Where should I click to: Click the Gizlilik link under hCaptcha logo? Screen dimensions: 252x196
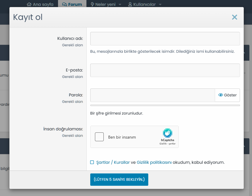[163, 144]
